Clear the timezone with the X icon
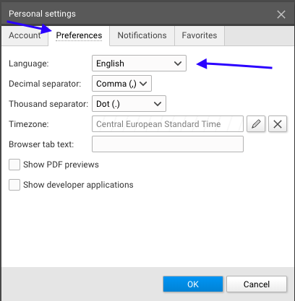The height and width of the screenshot is (301, 295). click(x=278, y=124)
